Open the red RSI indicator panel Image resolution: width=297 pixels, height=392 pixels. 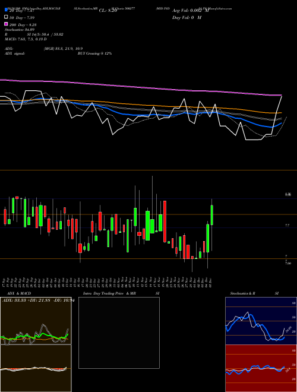(x=261, y=368)
